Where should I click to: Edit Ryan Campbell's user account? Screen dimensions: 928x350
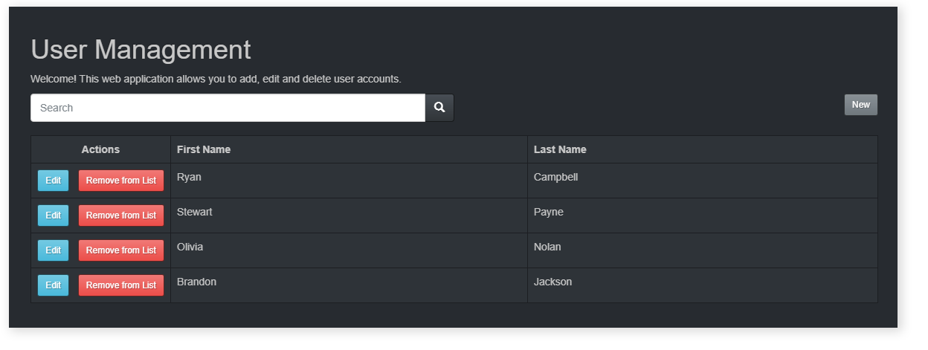(53, 181)
